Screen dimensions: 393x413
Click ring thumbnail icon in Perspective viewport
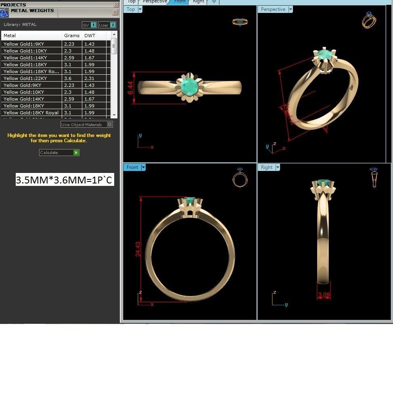[369, 20]
